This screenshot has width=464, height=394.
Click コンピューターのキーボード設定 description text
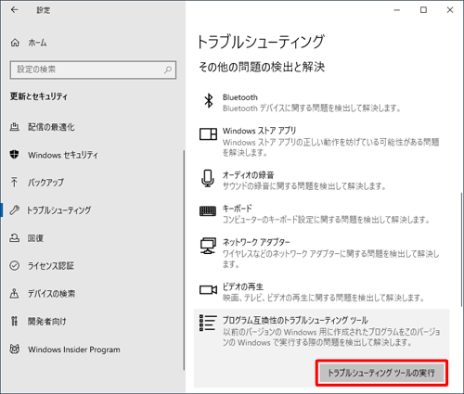click(327, 220)
